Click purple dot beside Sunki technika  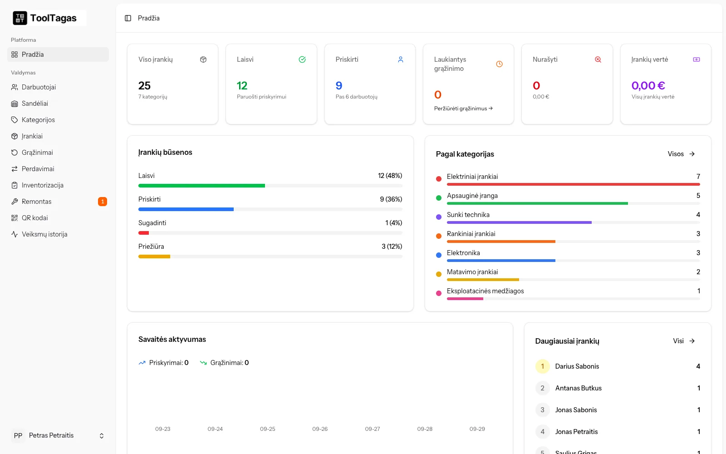point(439,217)
